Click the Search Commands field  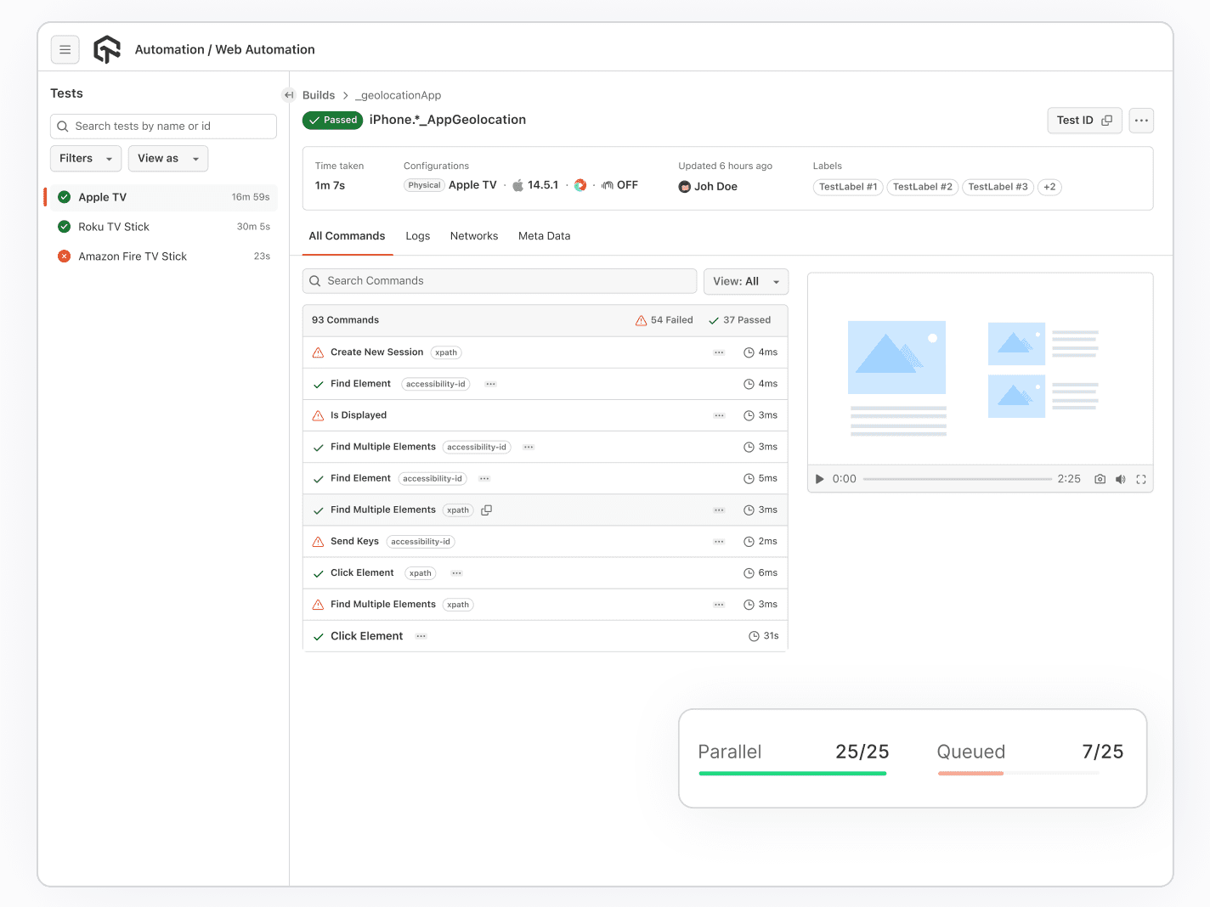click(x=500, y=281)
